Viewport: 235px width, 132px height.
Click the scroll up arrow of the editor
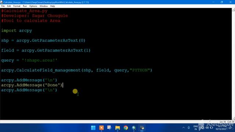[x=234, y=10]
